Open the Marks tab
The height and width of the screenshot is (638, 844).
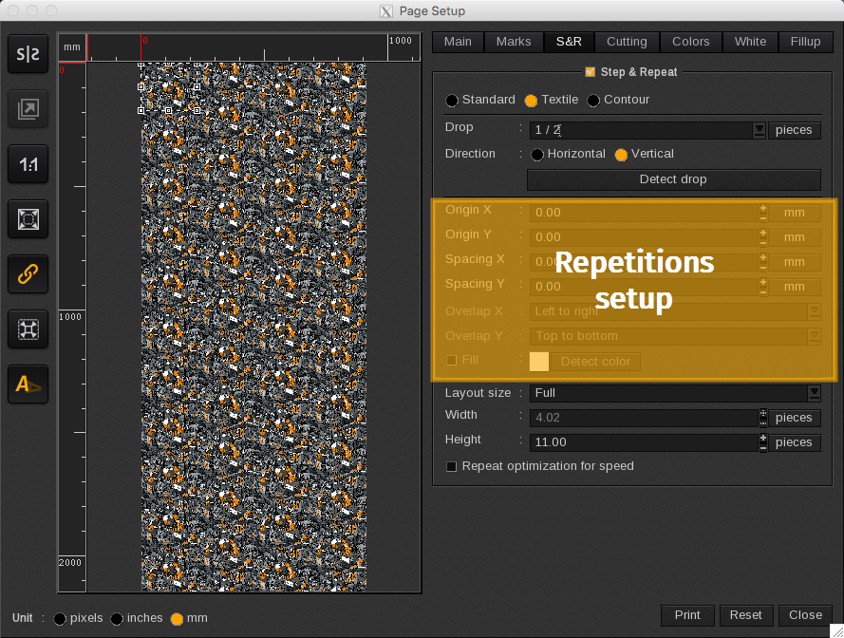(x=514, y=42)
